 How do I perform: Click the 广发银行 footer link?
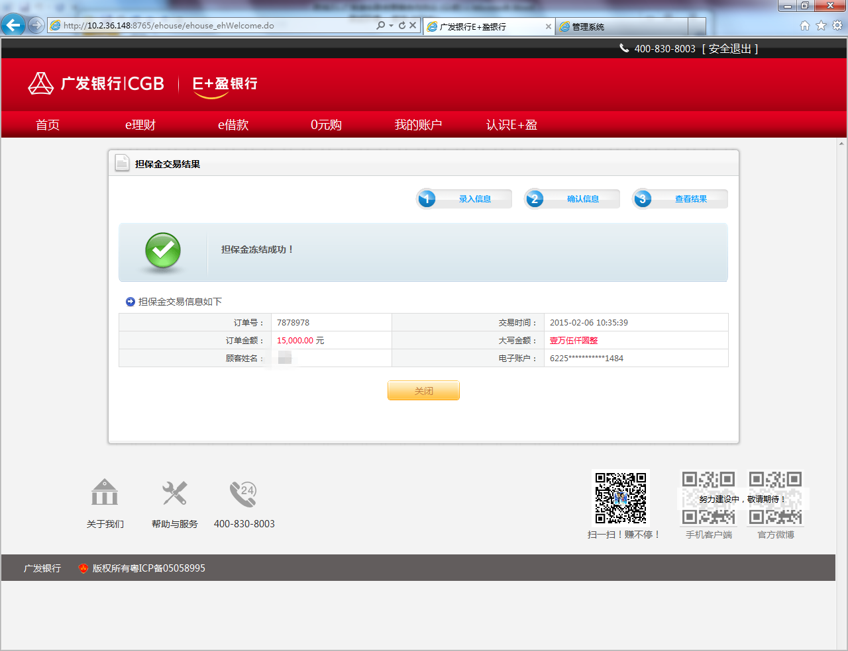coord(42,568)
